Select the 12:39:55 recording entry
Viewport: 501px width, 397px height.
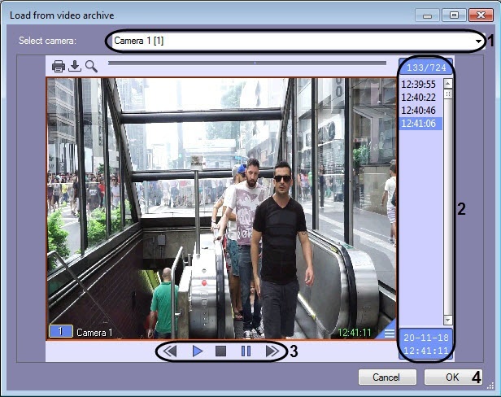click(x=418, y=84)
